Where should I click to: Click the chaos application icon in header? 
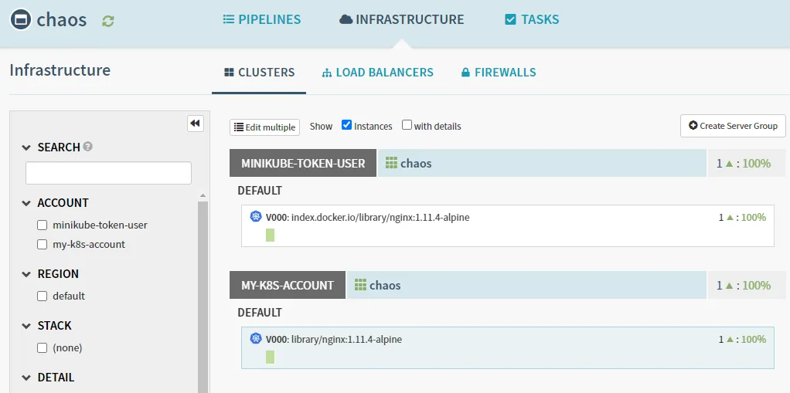(22, 19)
